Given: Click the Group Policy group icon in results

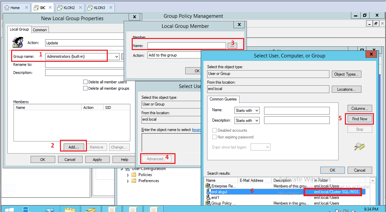Looking at the screenshot, I should 208,203.
